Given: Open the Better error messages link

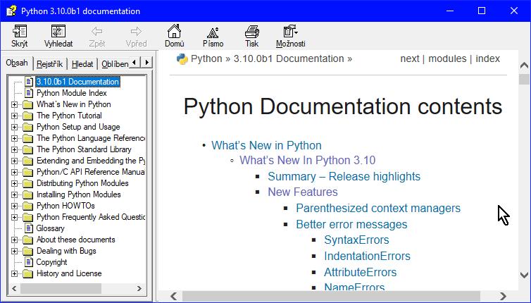Looking at the screenshot, I should (x=351, y=224).
